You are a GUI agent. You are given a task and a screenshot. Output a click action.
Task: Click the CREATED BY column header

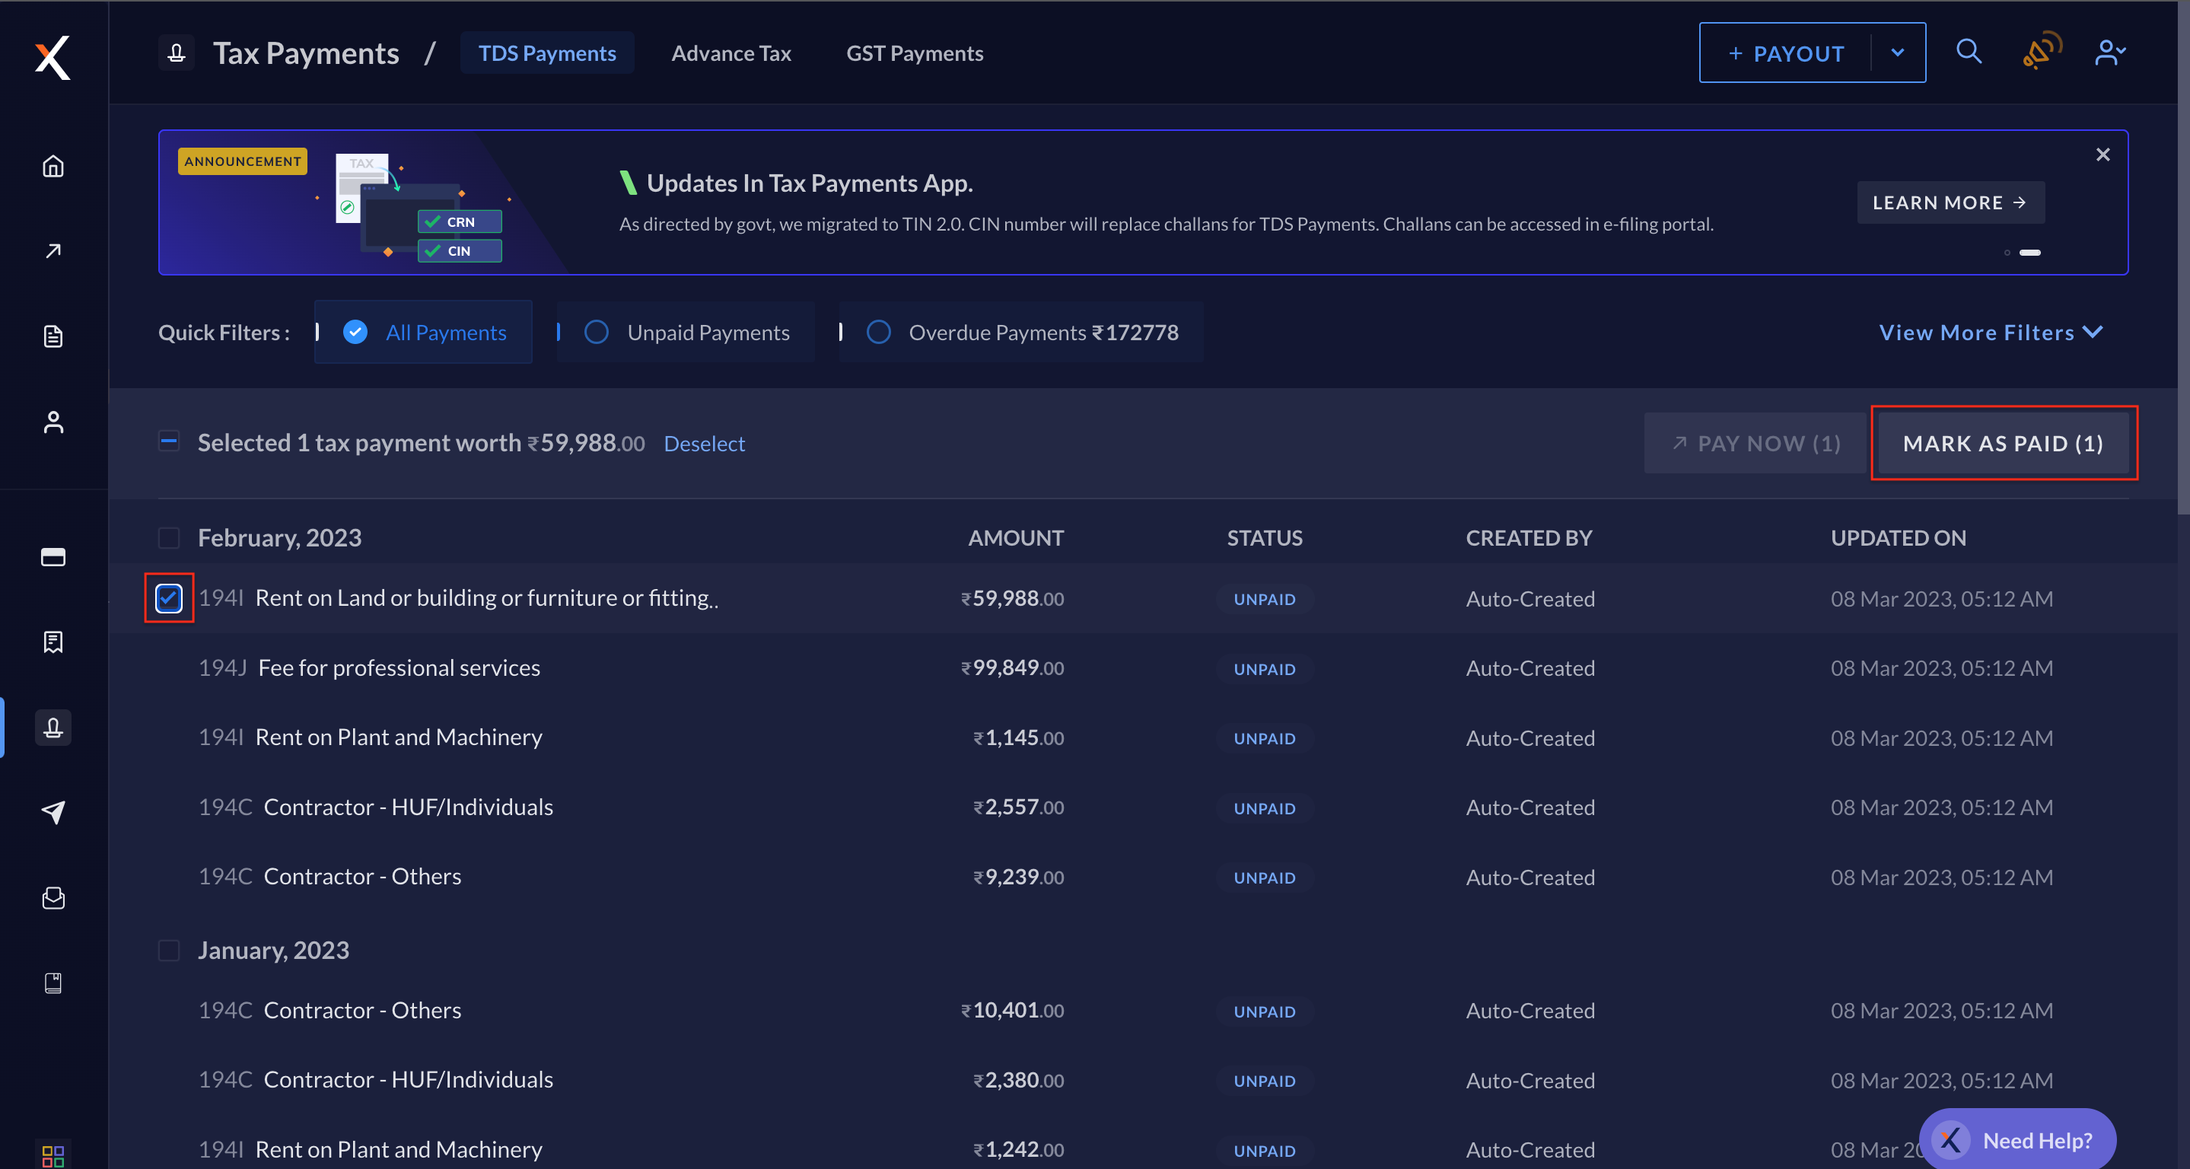coord(1529,537)
